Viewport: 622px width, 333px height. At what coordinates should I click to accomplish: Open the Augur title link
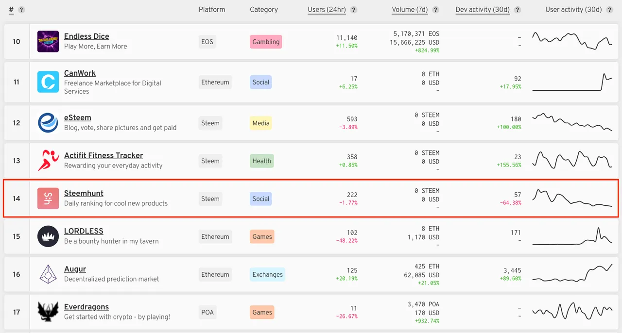[x=75, y=269]
